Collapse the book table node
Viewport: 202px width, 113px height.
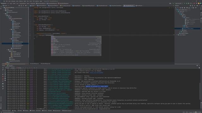coord(181,16)
